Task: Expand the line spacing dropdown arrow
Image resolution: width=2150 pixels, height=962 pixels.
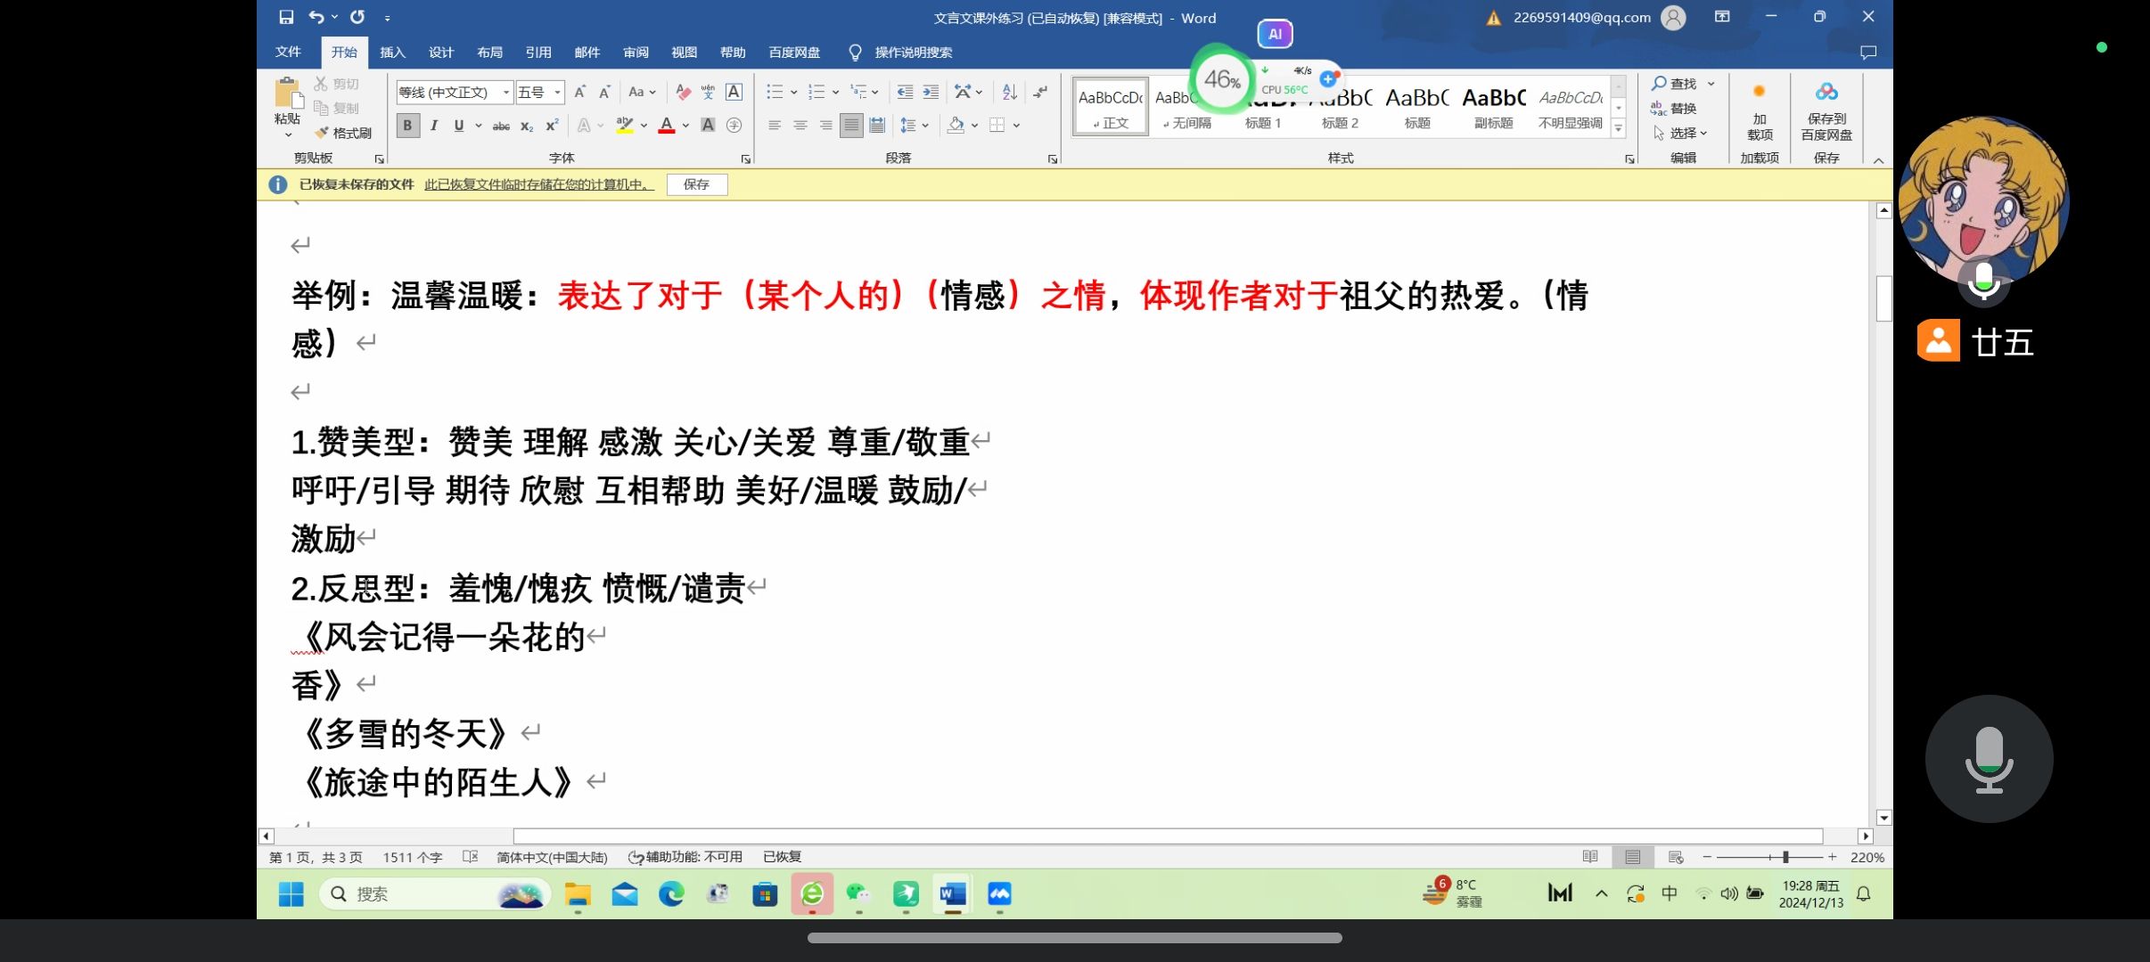Action: tap(926, 126)
